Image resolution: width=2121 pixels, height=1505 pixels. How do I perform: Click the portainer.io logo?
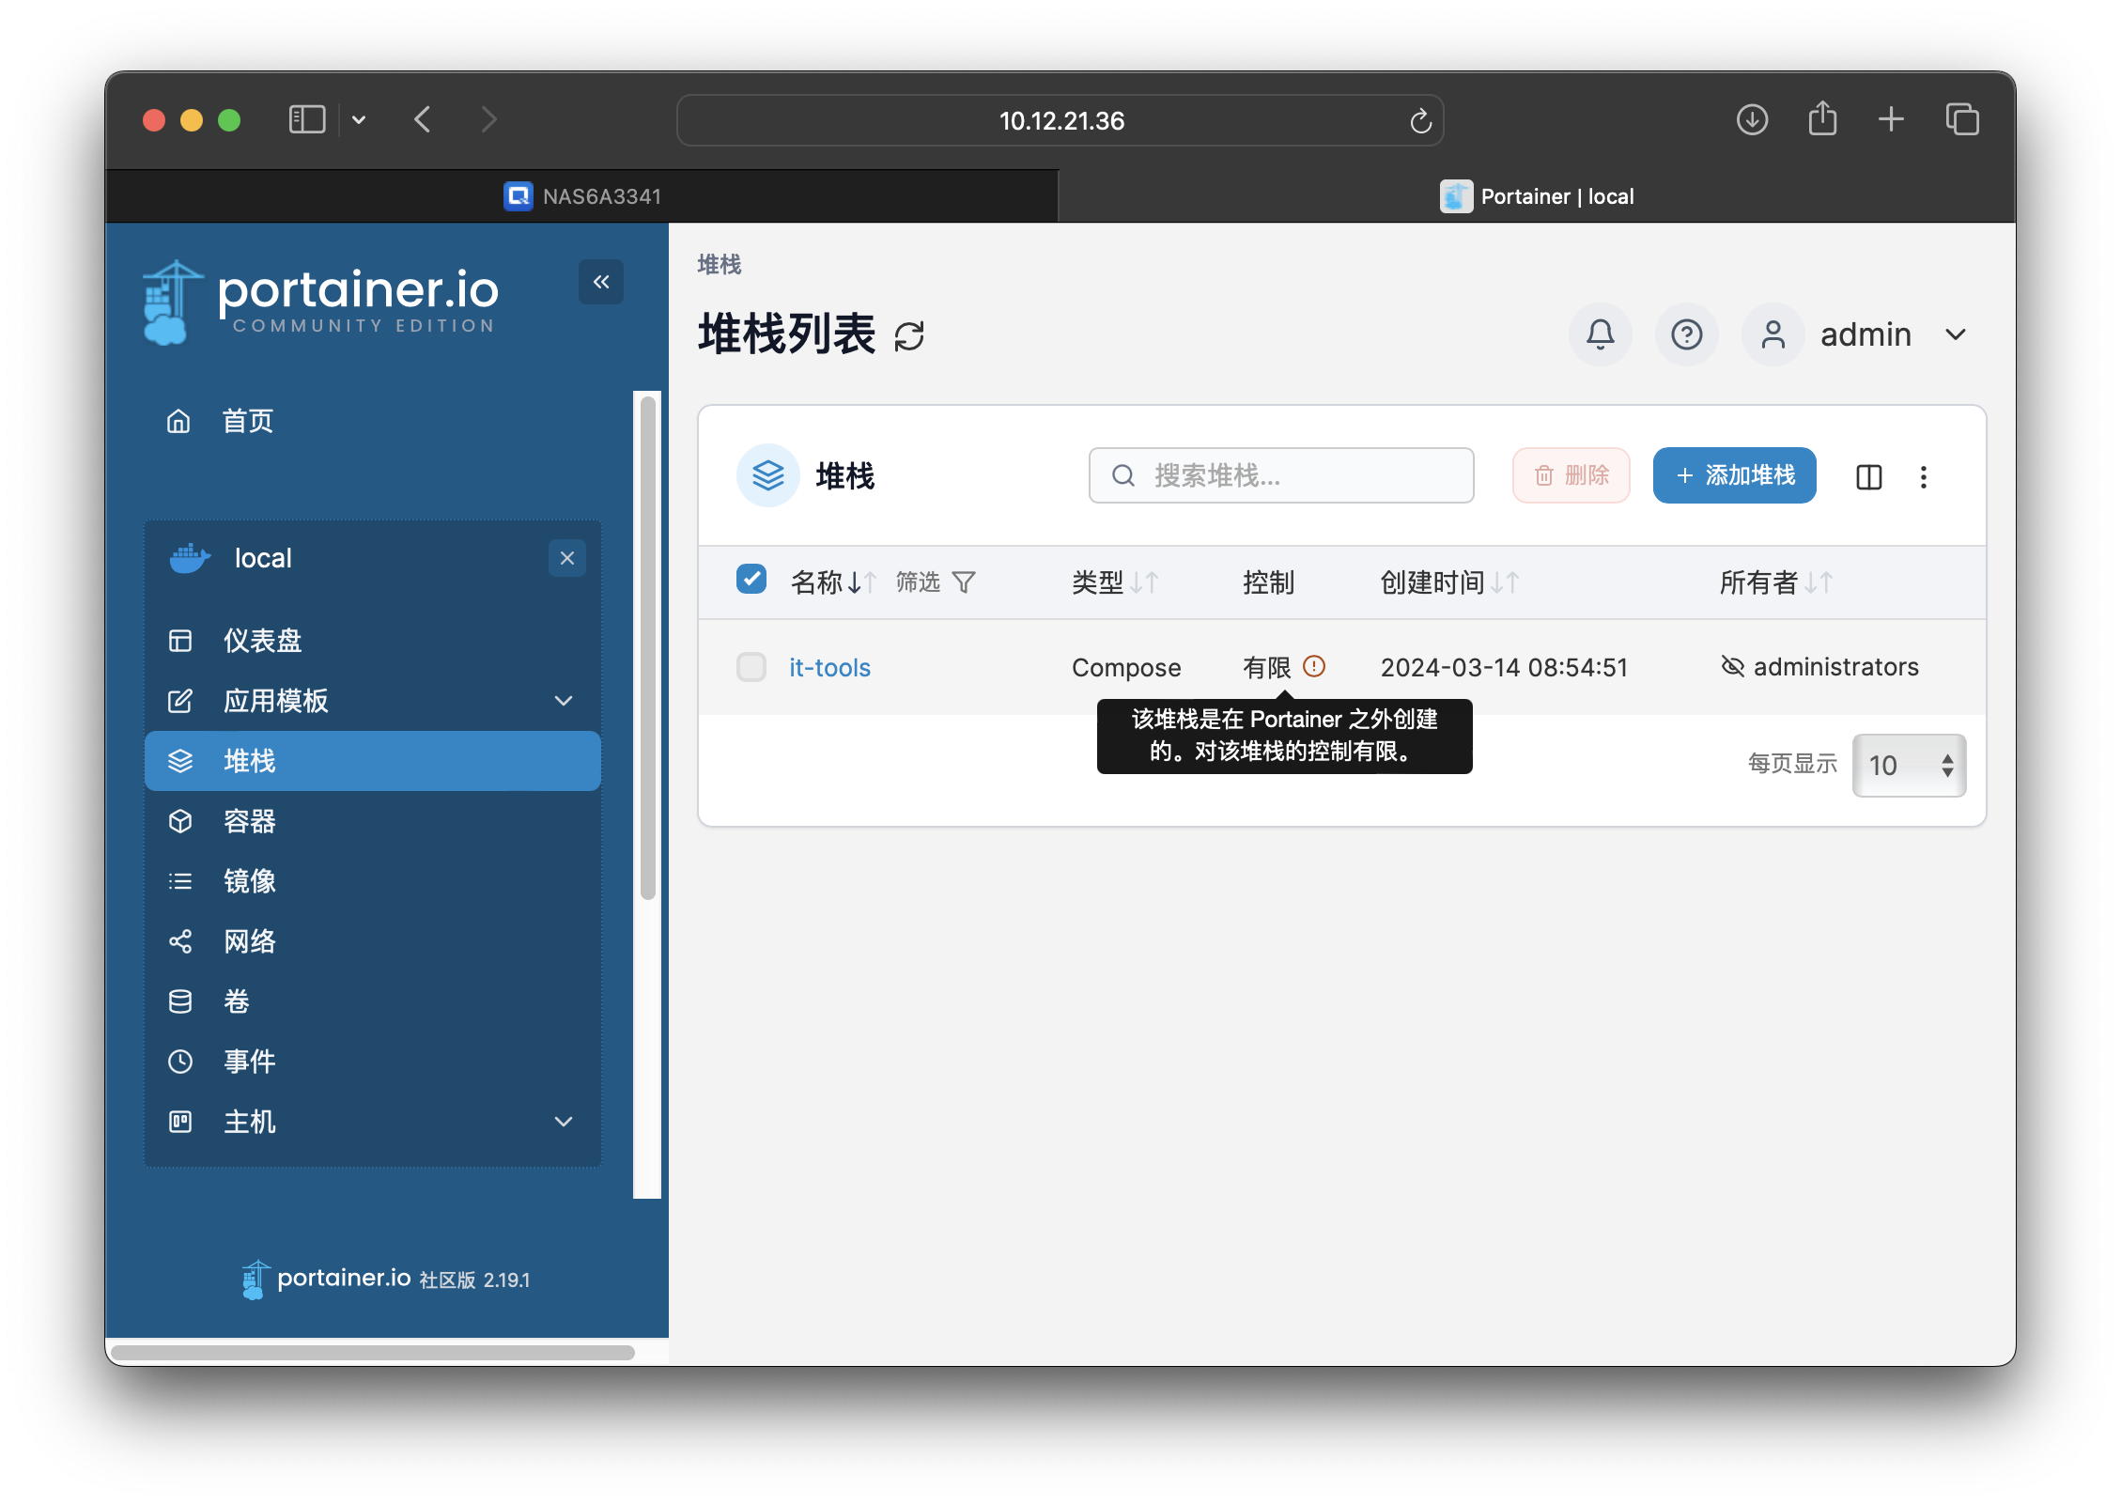pos(320,301)
